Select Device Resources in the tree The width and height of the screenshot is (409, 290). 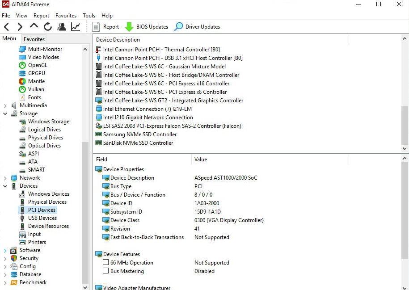(x=49, y=226)
